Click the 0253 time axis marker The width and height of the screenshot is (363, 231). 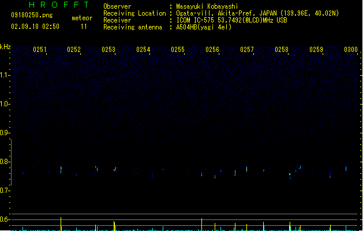click(108, 50)
